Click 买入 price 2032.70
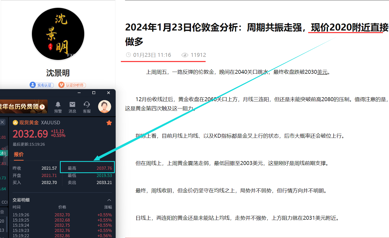This screenshot has width=389, height=238. tap(49, 183)
